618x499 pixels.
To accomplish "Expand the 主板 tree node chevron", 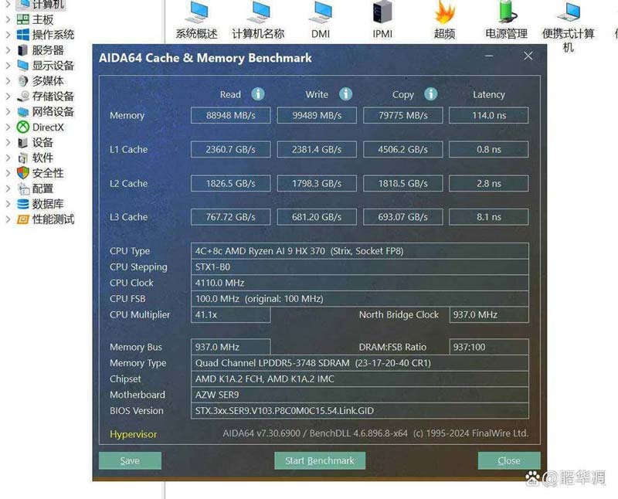I will [x=8, y=19].
